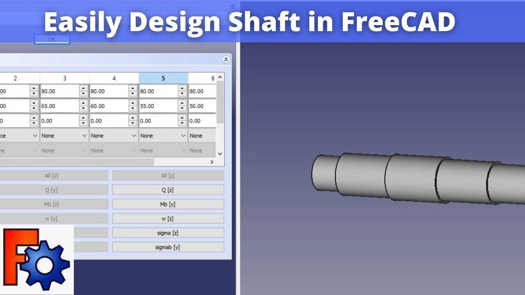This screenshot has width=525, height=295.
Task: Collapse the shaft table panel with double-chevron icon
Action: point(226,59)
